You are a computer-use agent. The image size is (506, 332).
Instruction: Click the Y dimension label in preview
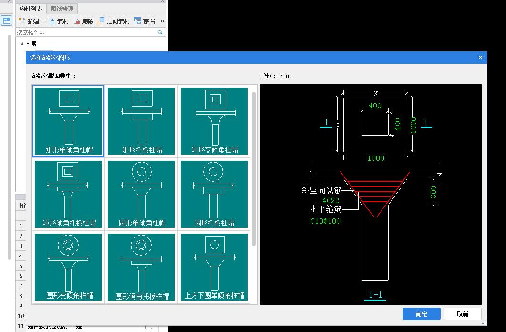pyautogui.click(x=338, y=124)
